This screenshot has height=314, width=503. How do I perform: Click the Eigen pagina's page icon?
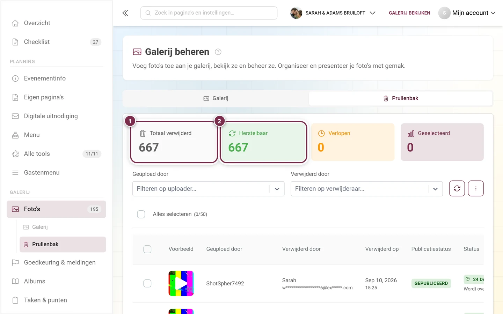(x=15, y=97)
